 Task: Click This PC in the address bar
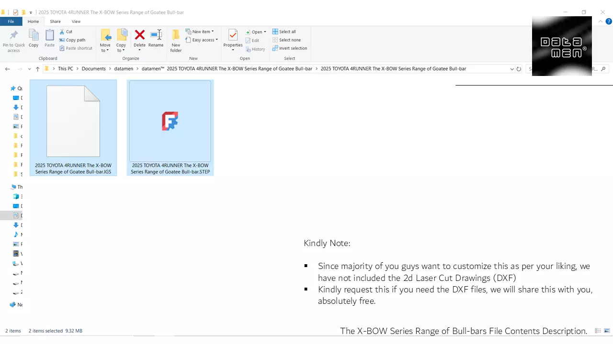[66, 69]
